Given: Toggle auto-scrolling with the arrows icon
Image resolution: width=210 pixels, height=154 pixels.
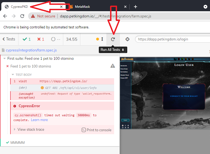Looking at the screenshot, I should (102, 39).
